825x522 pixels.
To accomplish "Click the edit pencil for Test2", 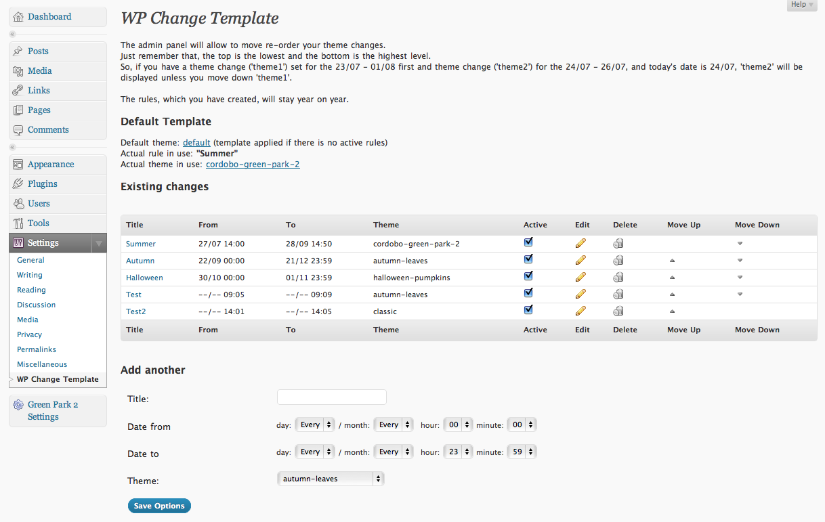I will coord(580,311).
